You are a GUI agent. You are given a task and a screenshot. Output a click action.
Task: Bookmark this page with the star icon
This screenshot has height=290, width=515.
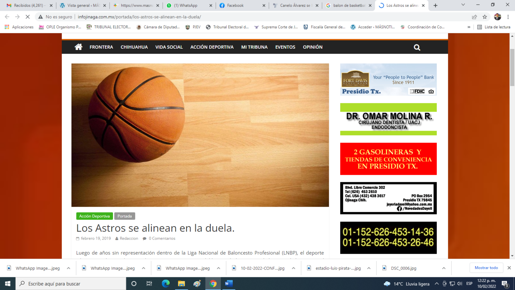point(484,17)
